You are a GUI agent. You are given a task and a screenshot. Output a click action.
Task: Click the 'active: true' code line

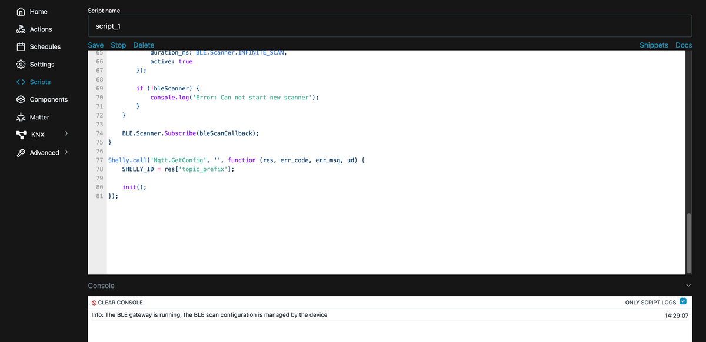click(x=171, y=62)
